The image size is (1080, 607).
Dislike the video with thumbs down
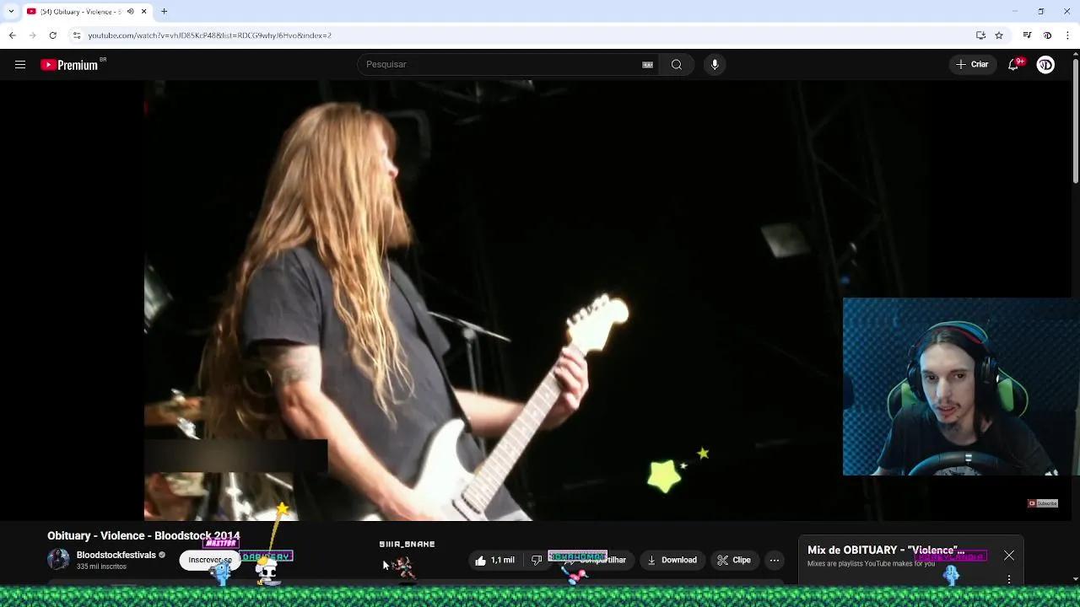(x=537, y=560)
